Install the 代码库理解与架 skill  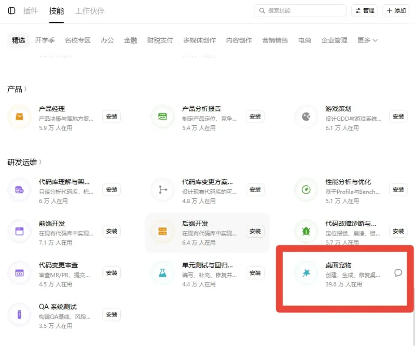tap(112, 190)
